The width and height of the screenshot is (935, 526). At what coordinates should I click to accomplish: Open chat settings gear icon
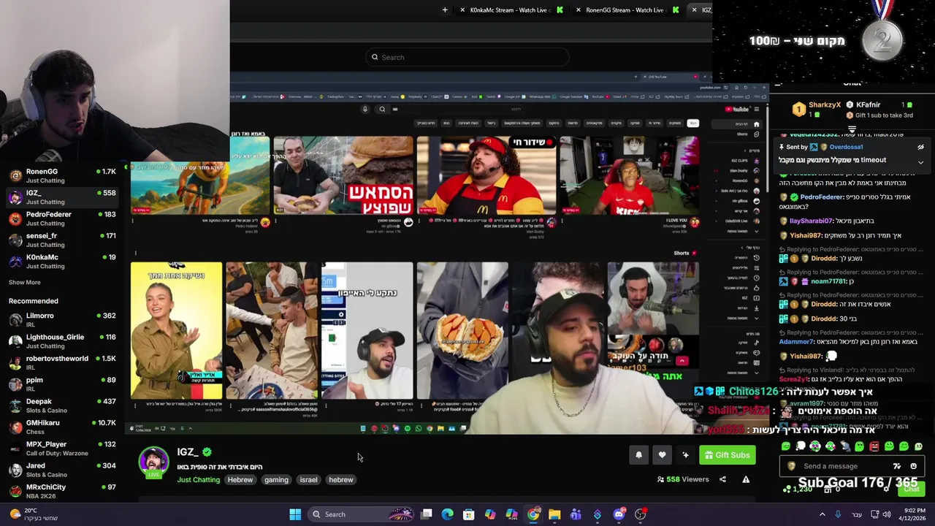point(886,489)
